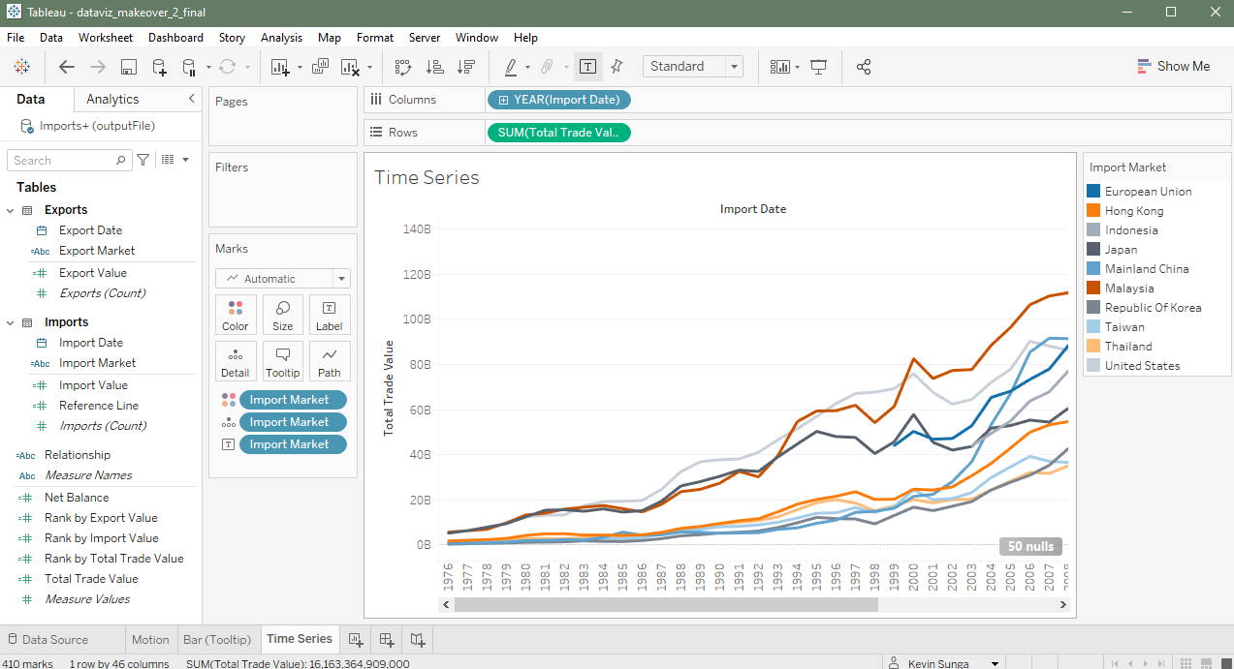Click the Malaysia legend color swatch
This screenshot has height=669, width=1234.
tap(1093, 289)
